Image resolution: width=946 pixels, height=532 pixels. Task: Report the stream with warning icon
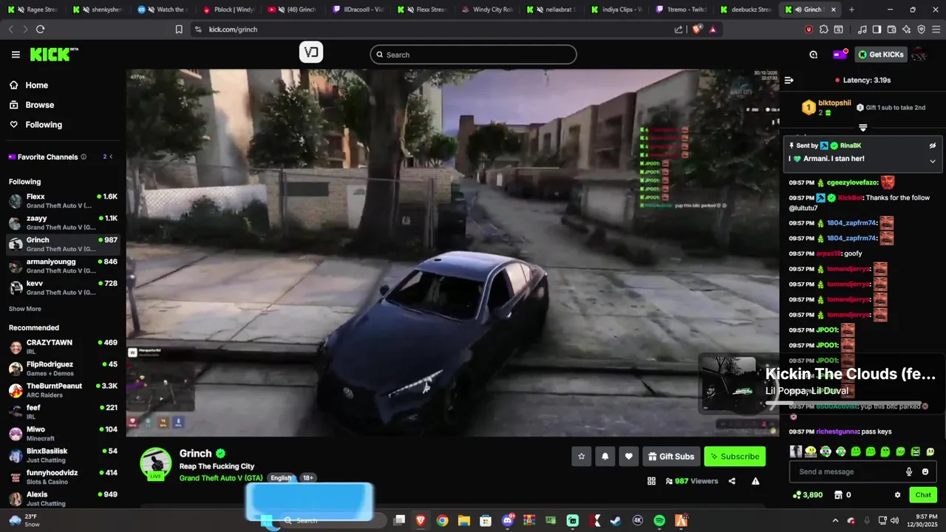point(755,481)
